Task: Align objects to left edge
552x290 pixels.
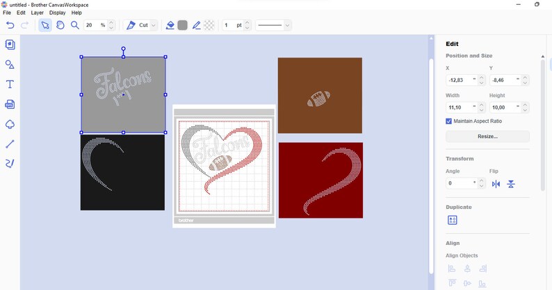Action: 452,268
